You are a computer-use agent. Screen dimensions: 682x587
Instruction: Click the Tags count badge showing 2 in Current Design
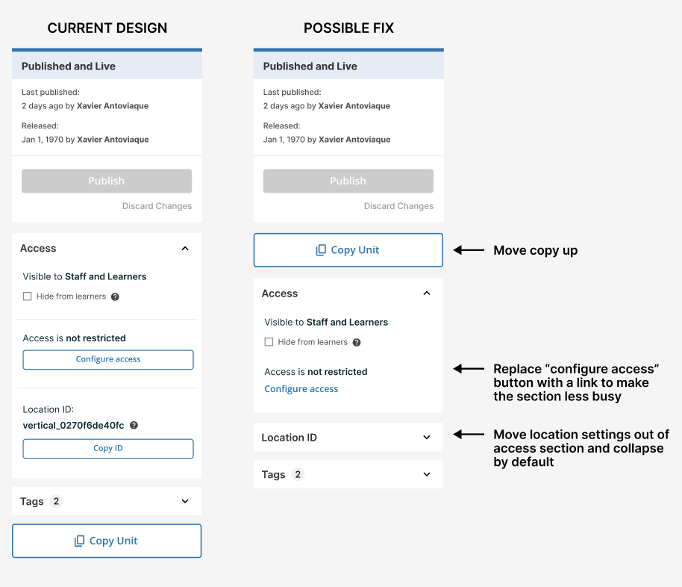click(55, 501)
